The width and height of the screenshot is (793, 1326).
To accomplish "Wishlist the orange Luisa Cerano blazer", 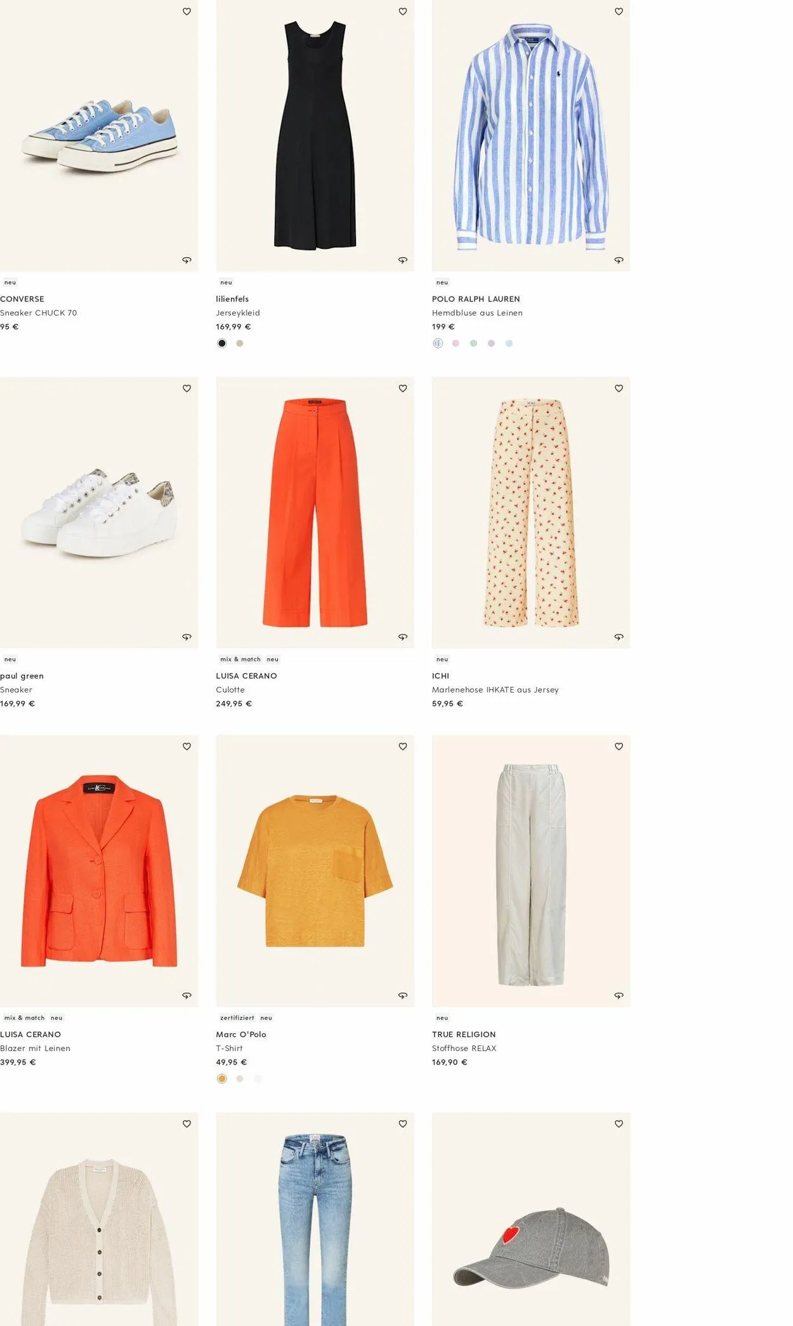I will [187, 746].
